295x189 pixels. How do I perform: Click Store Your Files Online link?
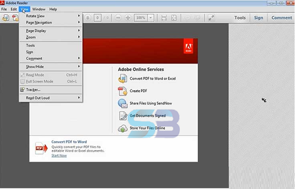click(147, 128)
